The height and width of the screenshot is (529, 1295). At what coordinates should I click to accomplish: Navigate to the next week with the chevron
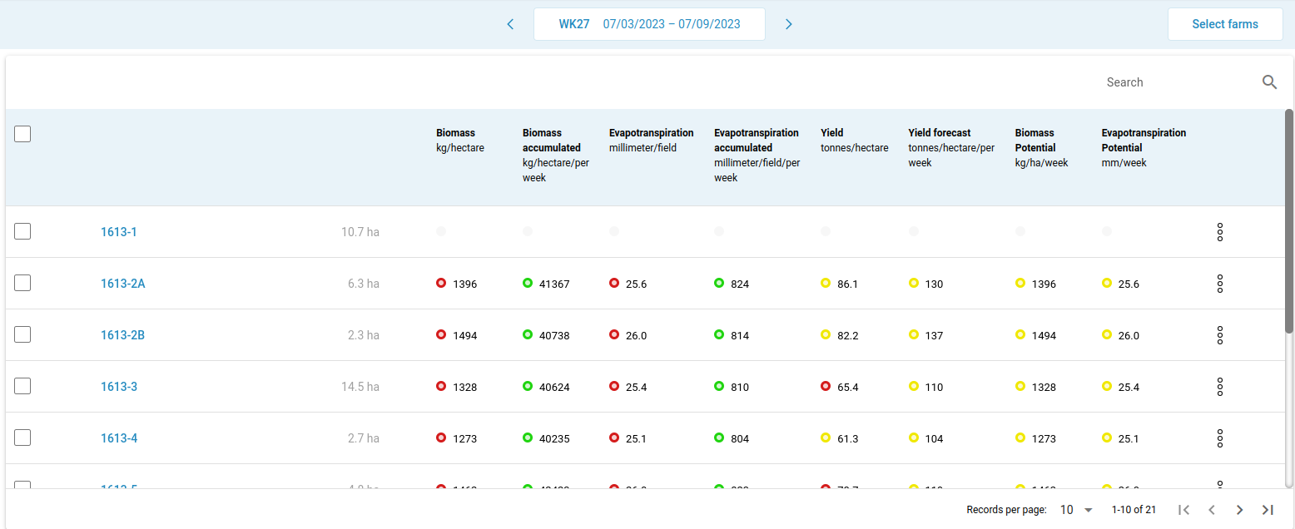tap(788, 24)
